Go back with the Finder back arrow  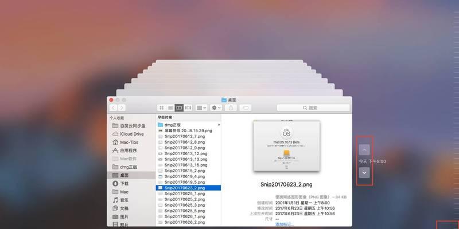coord(114,108)
